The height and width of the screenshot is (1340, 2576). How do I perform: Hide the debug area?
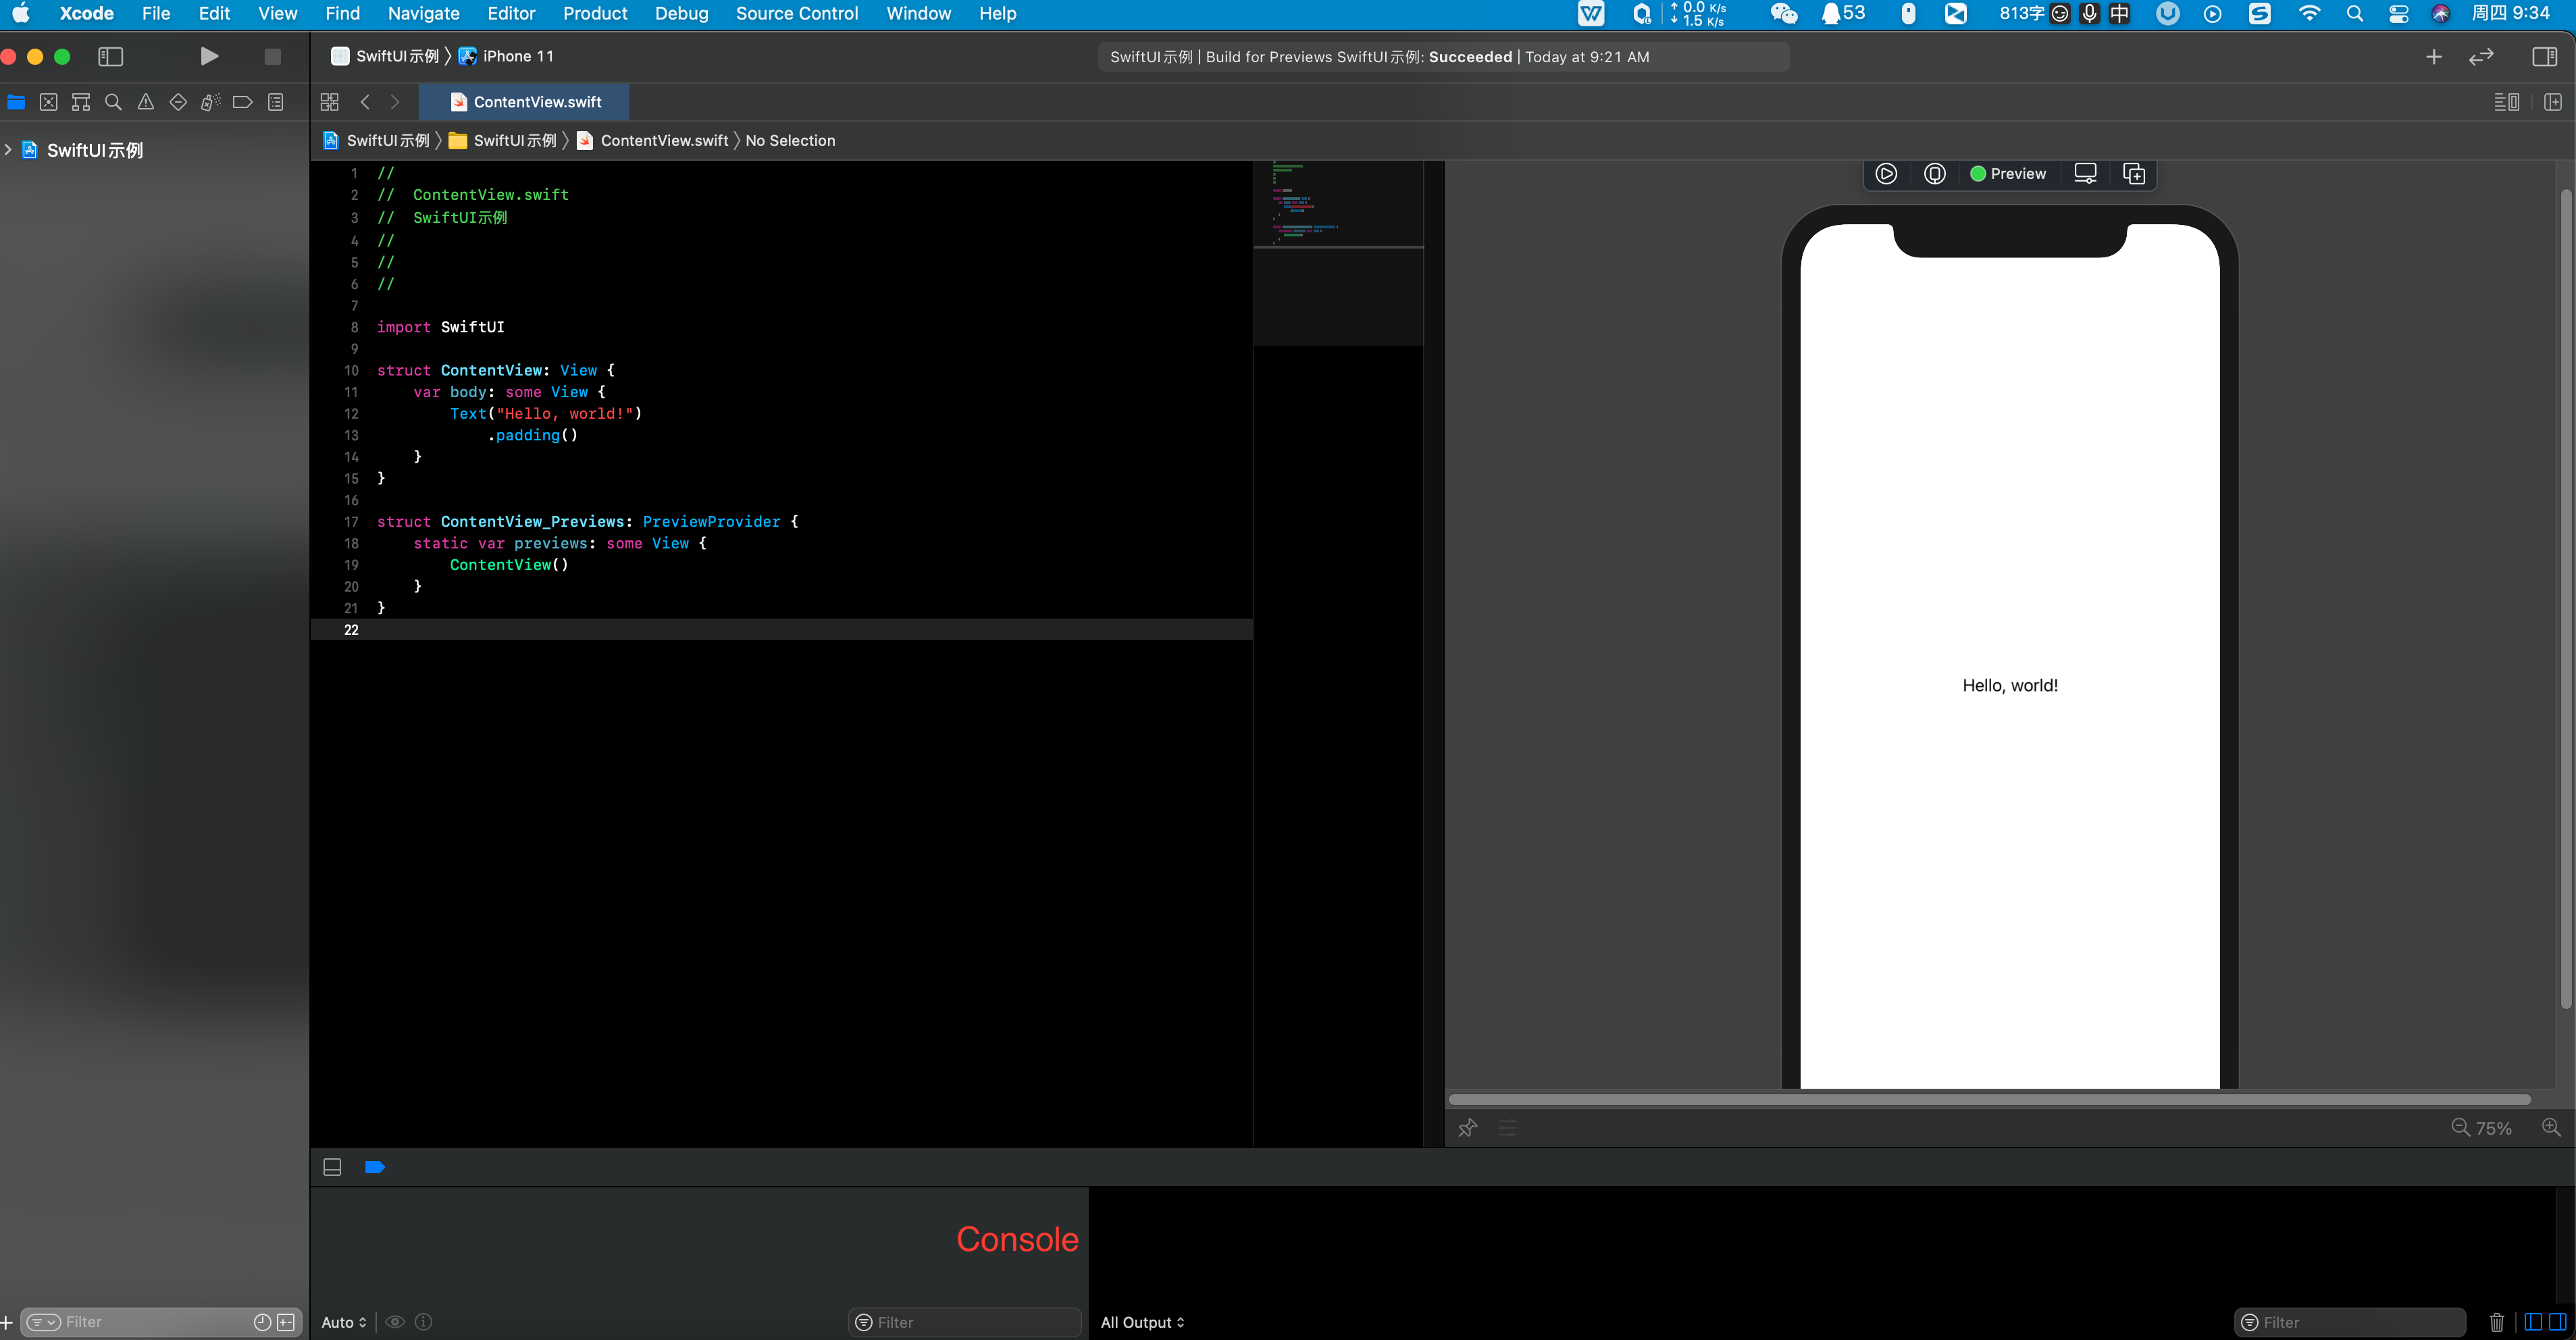point(332,1167)
